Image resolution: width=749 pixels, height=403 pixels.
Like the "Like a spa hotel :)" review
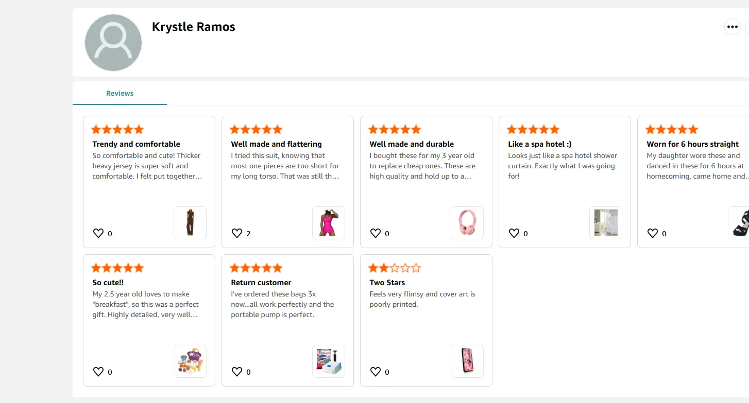pyautogui.click(x=514, y=233)
